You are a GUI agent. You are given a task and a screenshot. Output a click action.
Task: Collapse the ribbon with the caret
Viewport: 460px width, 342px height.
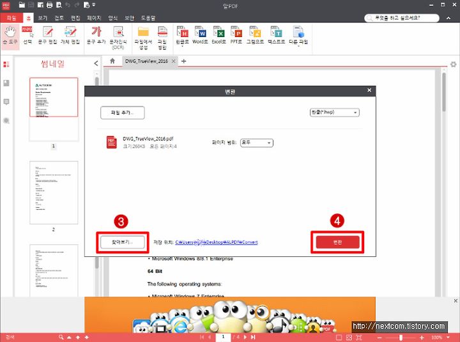point(448,18)
